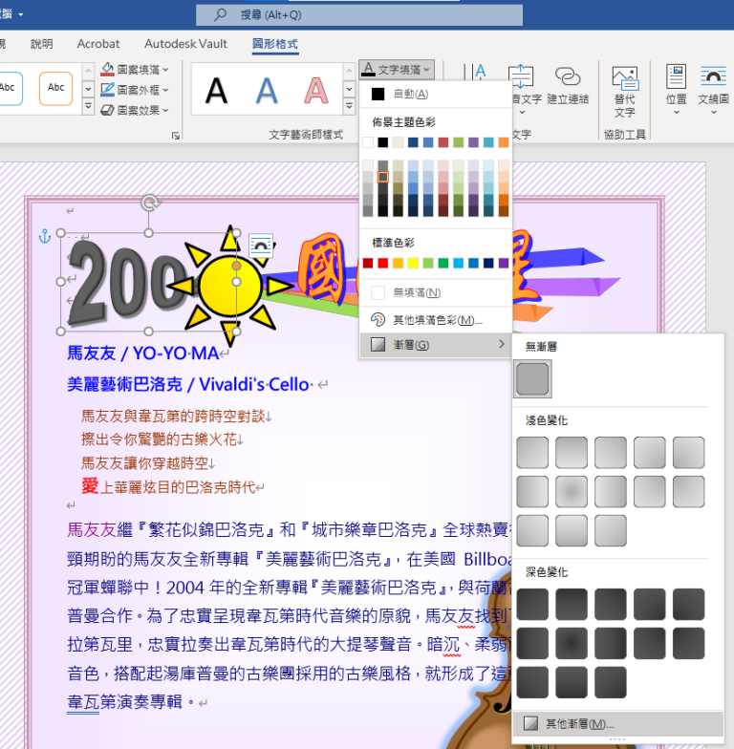The image size is (734, 749).
Task: Choose the orange-outlined Abc shape style
Action: (x=55, y=88)
